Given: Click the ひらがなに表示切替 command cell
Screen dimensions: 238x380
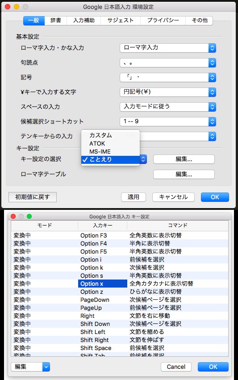Looking at the screenshot, I should point(178,292).
